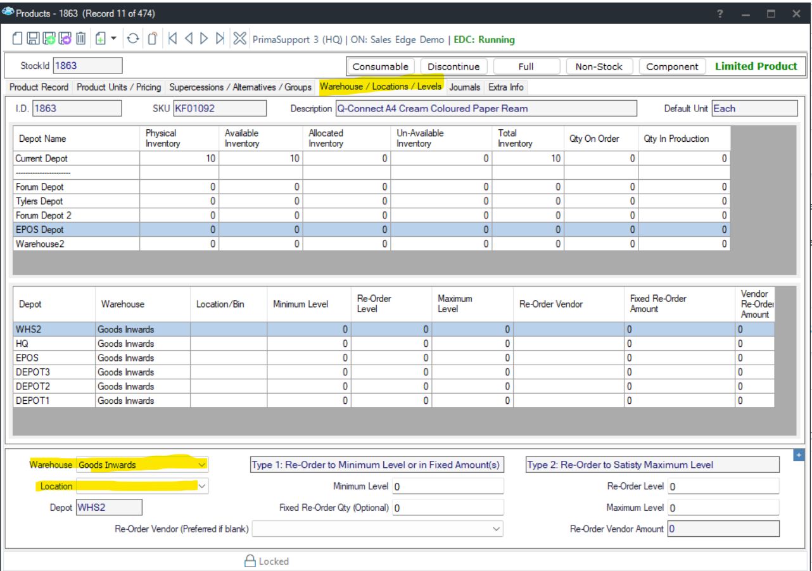This screenshot has height=571, width=812.
Task: Go to the first record
Action: (172, 39)
